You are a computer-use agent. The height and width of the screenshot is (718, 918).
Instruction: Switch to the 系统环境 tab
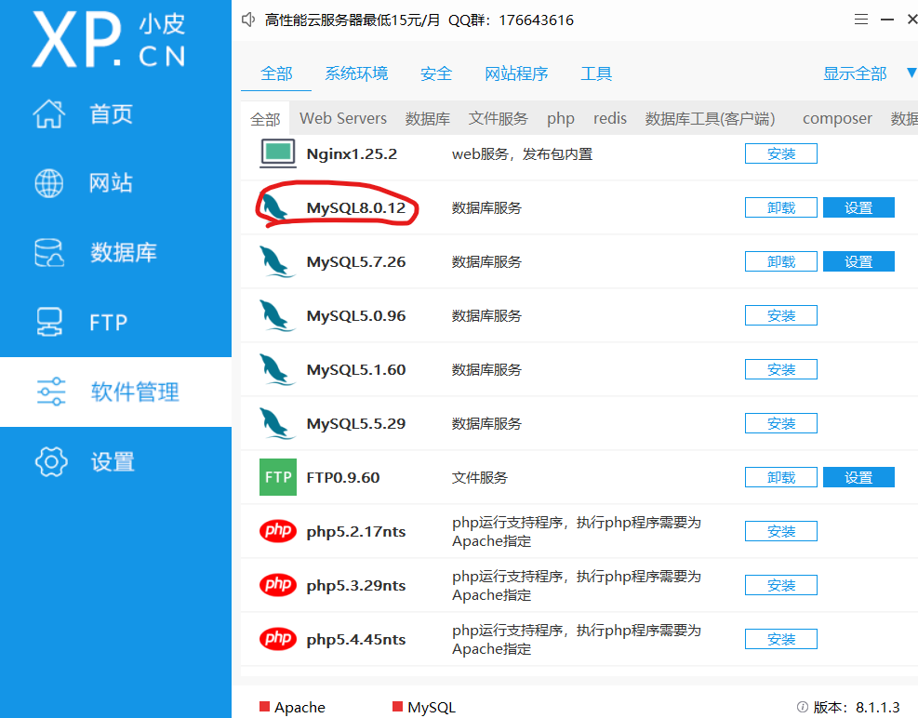(x=356, y=73)
